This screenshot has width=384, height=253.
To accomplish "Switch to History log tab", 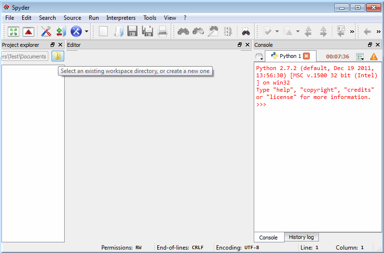I will coord(301,237).
